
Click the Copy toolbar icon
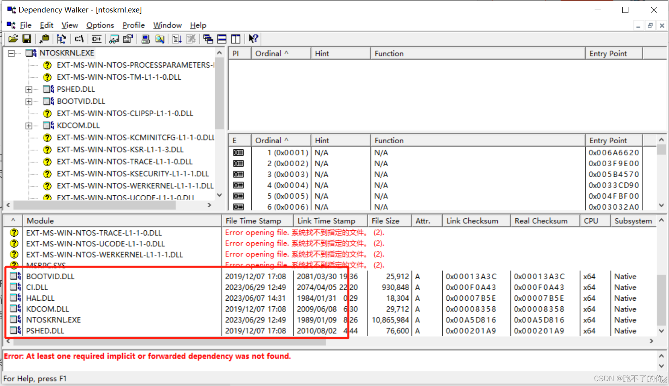point(45,39)
